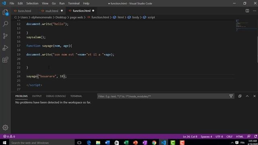Open the Explorer view in activity bar
This screenshot has height=145, width=258.
[5, 12]
